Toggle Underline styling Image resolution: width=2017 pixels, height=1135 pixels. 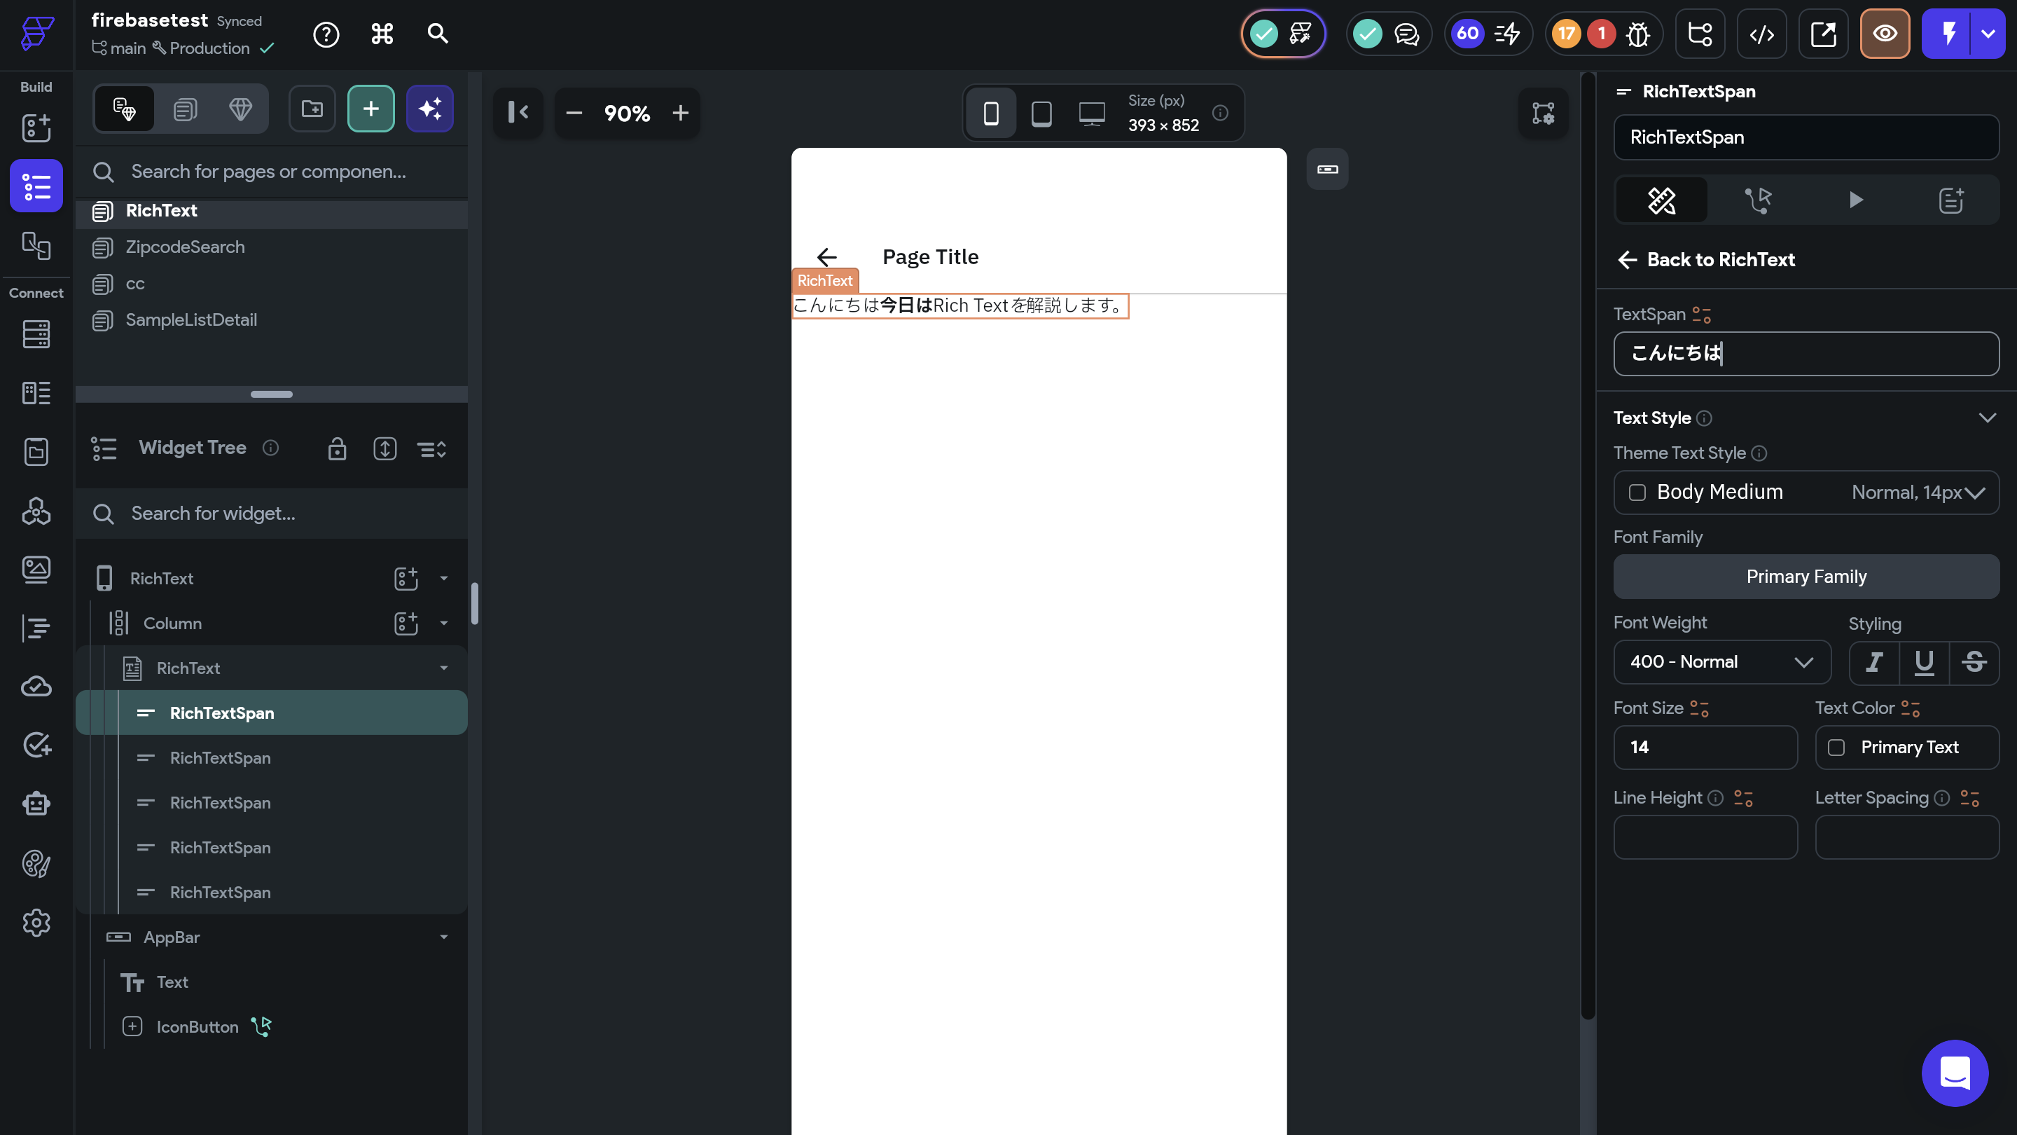[x=1924, y=663]
